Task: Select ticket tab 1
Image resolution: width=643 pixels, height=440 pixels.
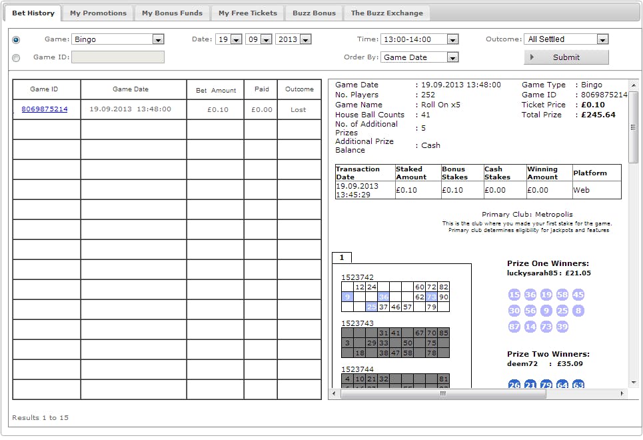Action: tap(342, 258)
